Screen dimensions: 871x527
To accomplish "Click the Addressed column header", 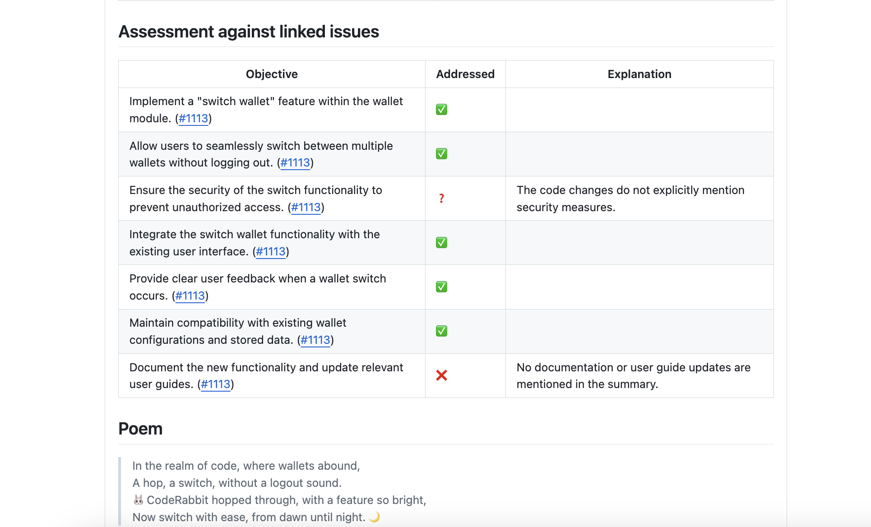I will pyautogui.click(x=465, y=74).
